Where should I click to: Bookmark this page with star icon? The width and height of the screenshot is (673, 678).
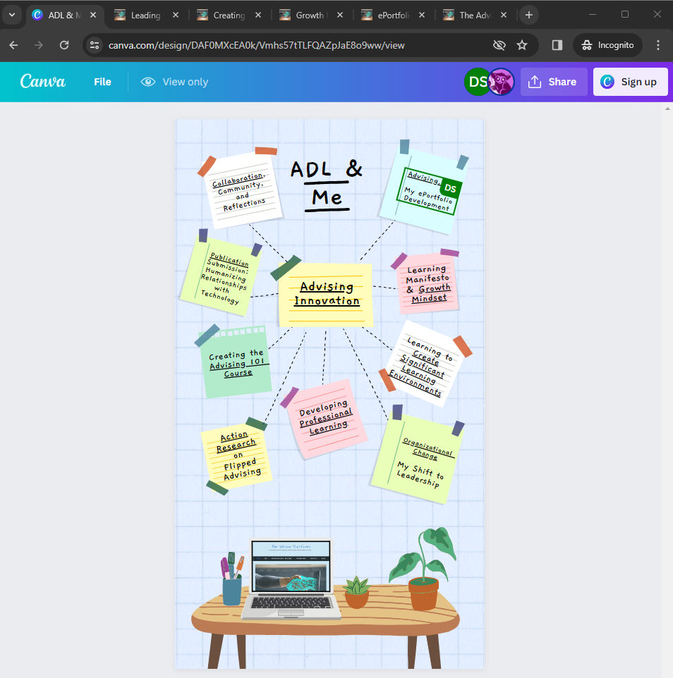click(x=522, y=45)
